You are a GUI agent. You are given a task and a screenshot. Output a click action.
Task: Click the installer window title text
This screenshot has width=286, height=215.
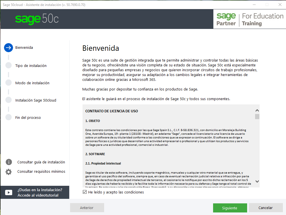click(44, 5)
